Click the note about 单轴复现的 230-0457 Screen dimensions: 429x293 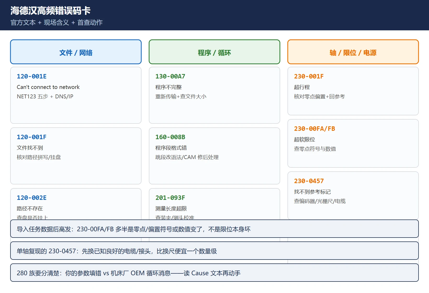click(x=214, y=251)
